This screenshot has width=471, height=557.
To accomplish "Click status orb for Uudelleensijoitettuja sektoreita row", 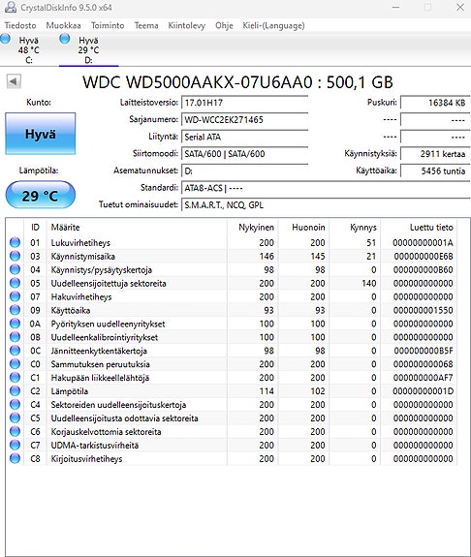I will point(15,283).
